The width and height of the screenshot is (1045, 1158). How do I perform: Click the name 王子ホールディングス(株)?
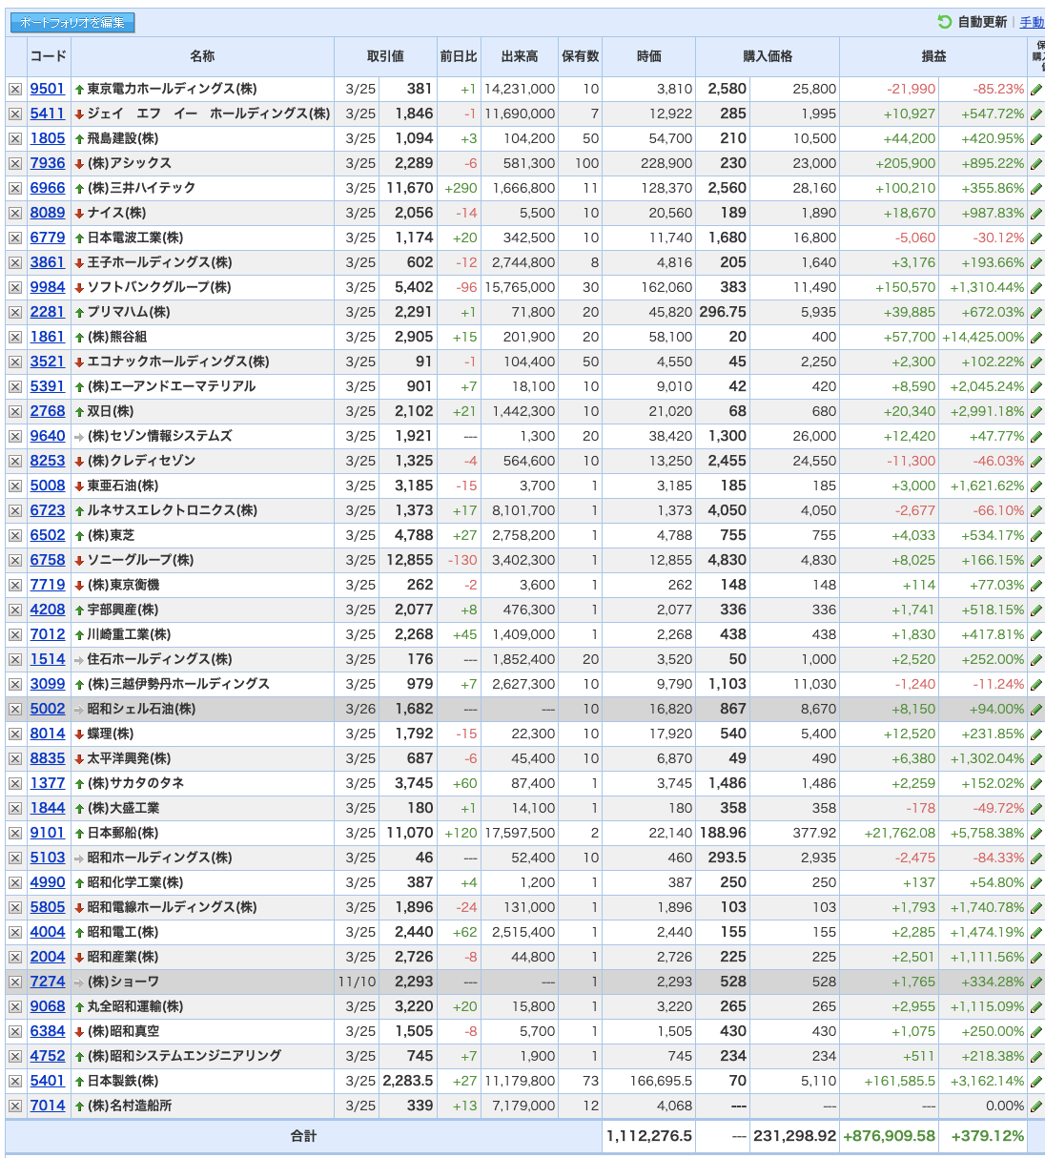(160, 262)
